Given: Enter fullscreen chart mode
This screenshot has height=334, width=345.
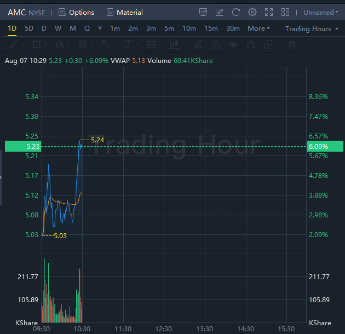Looking at the screenshot, I should click(269, 12).
